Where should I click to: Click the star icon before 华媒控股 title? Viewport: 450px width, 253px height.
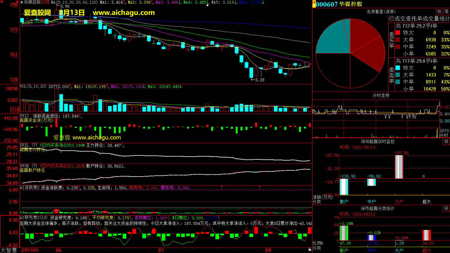click(x=22, y=2)
